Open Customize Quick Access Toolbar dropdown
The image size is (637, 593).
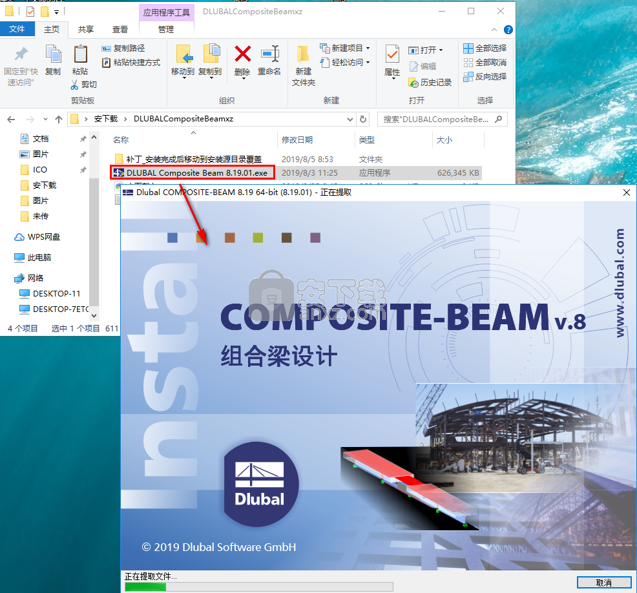tap(56, 12)
